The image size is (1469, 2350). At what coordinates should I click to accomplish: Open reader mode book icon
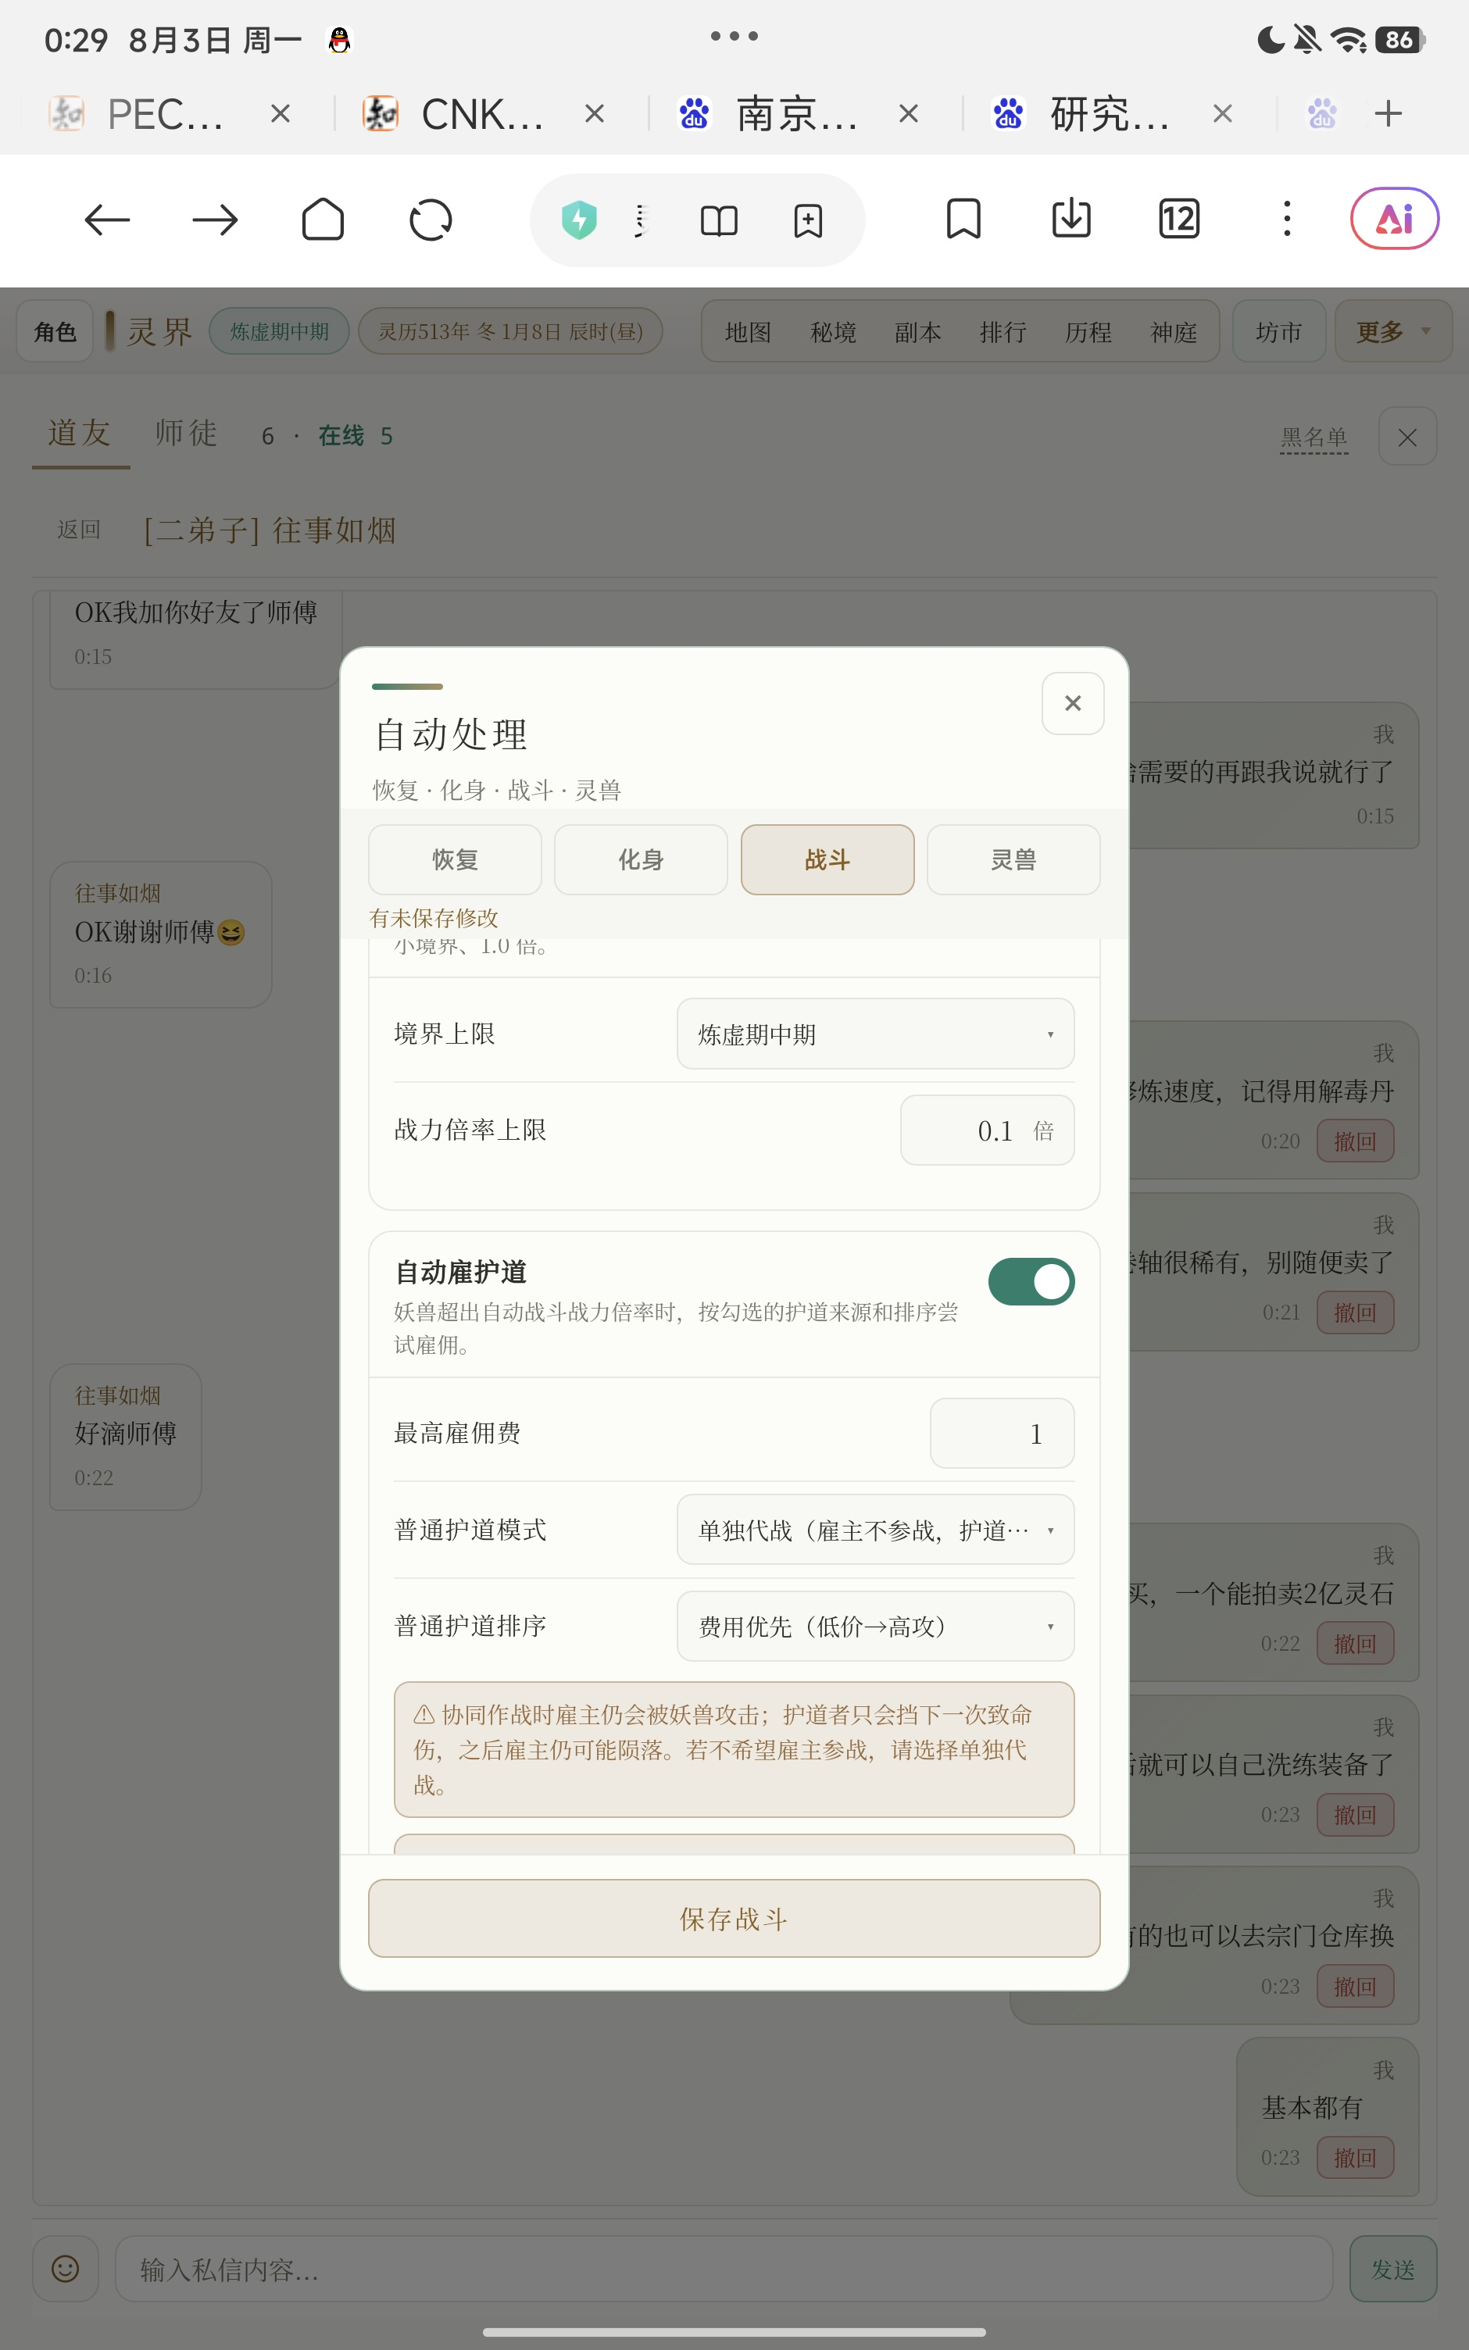[719, 221]
